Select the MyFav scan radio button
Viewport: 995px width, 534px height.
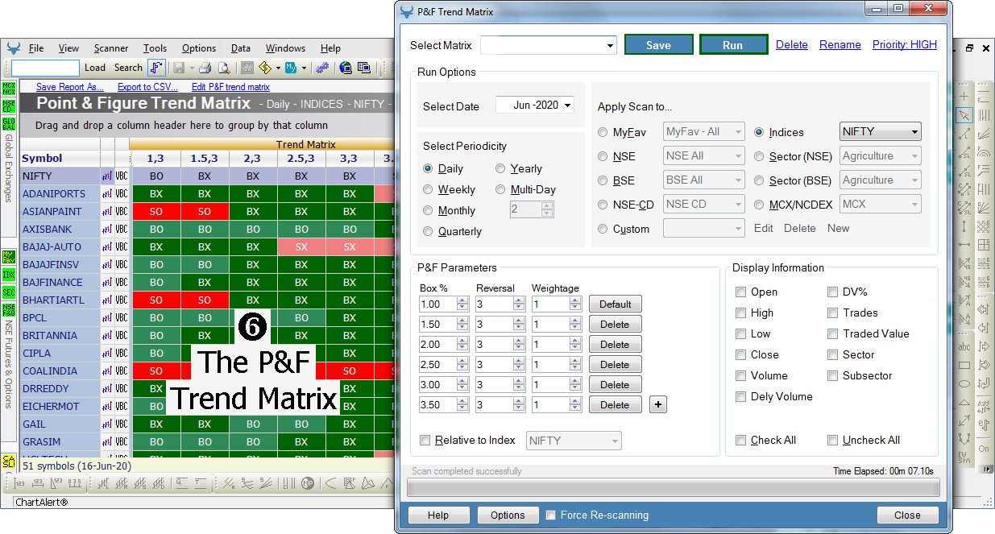point(603,132)
